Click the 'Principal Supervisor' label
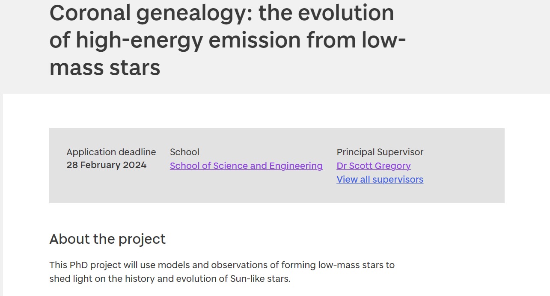The width and height of the screenshot is (550, 296). tap(380, 152)
